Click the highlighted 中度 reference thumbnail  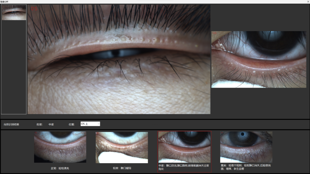(x=185, y=147)
